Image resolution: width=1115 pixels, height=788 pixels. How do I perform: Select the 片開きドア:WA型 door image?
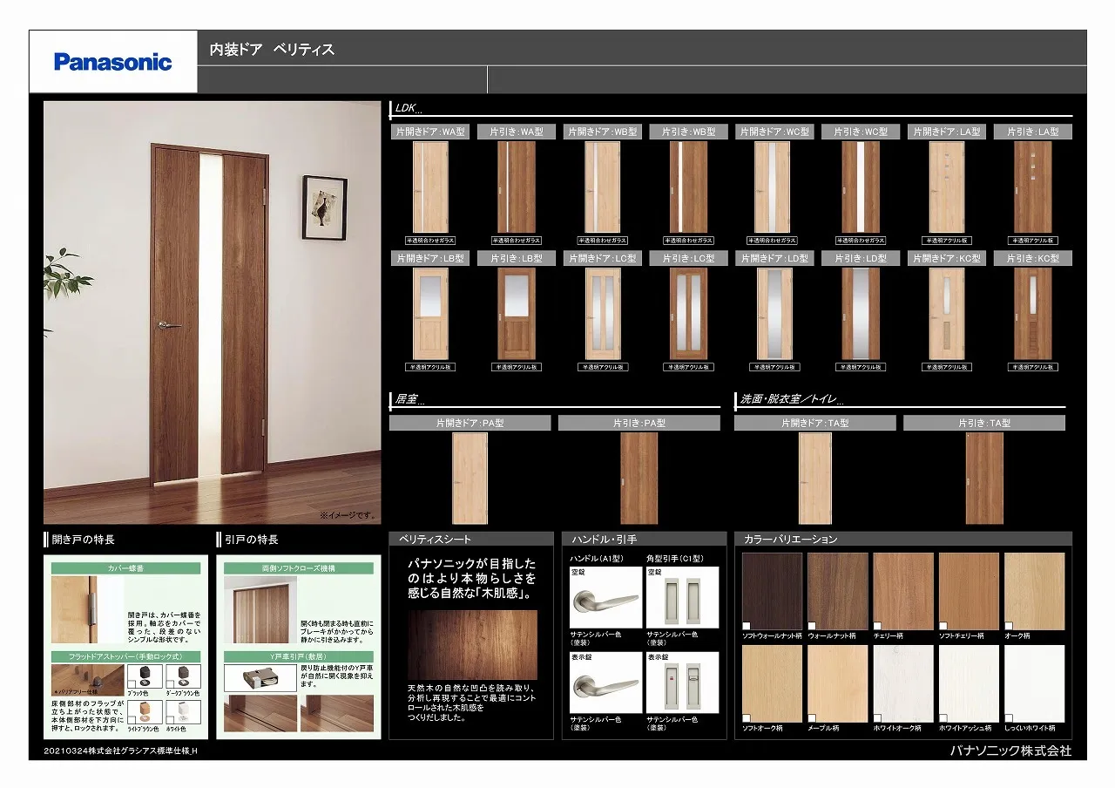(430, 187)
